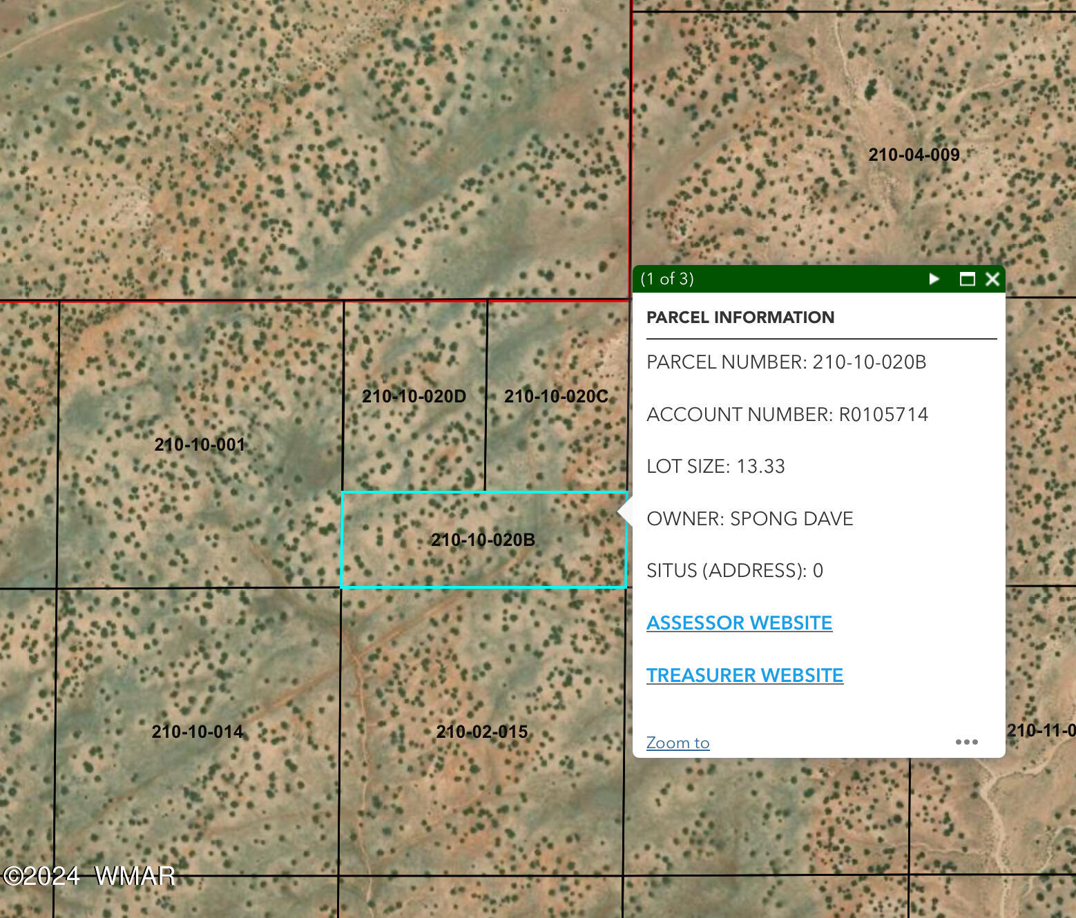Select parcel 210-02-015 on the map
The width and height of the screenshot is (1076, 918).
[482, 732]
